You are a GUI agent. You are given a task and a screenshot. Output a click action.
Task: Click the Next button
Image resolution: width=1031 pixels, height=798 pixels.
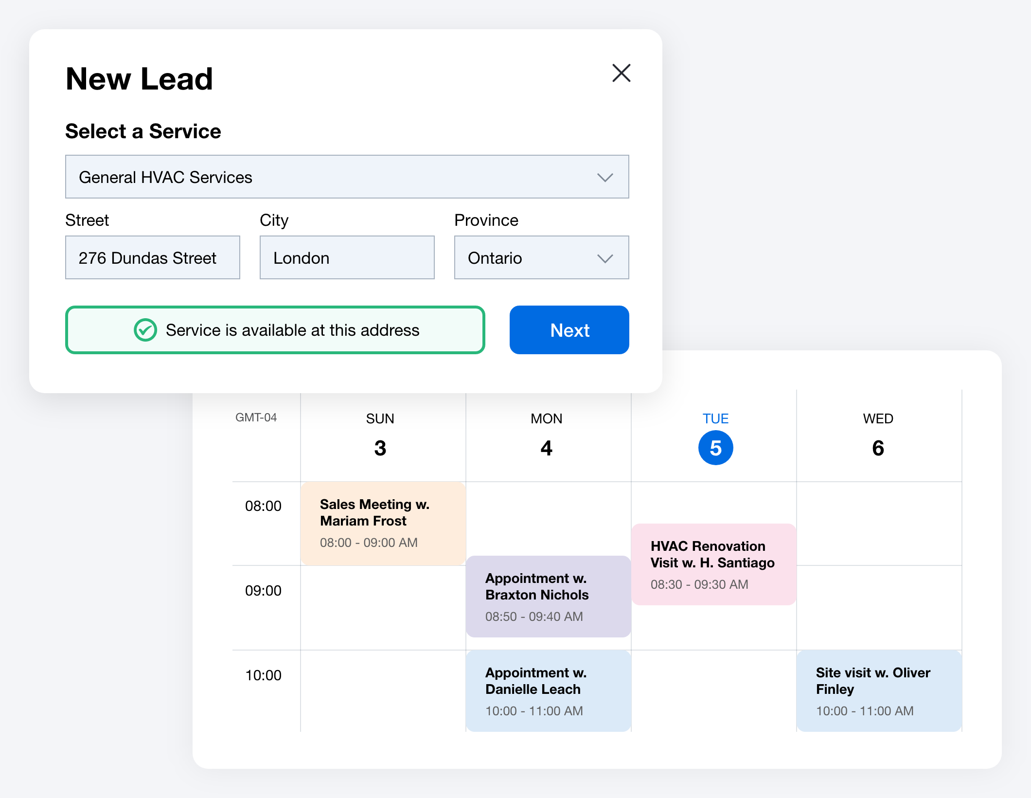[569, 330]
